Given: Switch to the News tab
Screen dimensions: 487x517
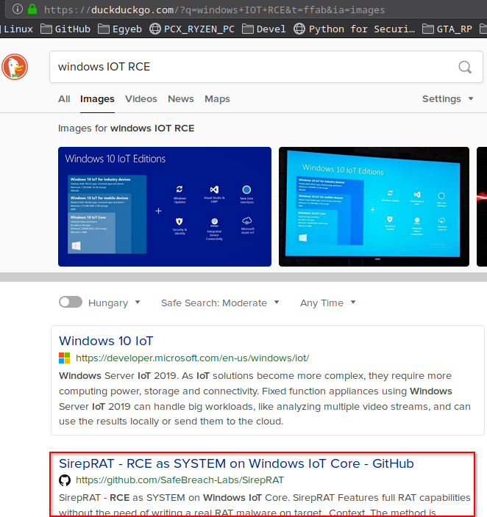Looking at the screenshot, I should pyautogui.click(x=180, y=99).
